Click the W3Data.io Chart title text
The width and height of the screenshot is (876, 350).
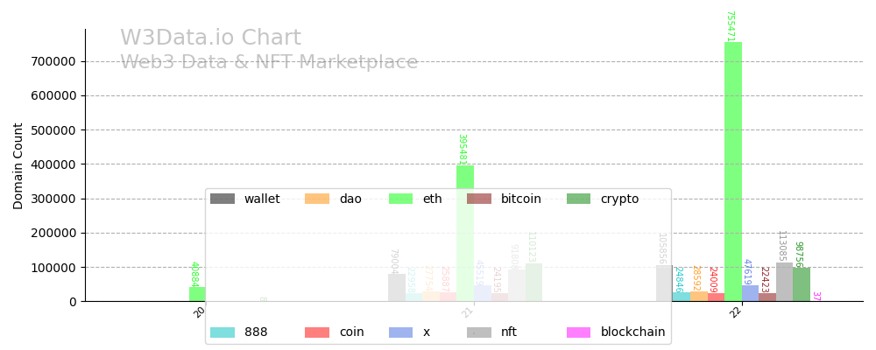(x=210, y=38)
